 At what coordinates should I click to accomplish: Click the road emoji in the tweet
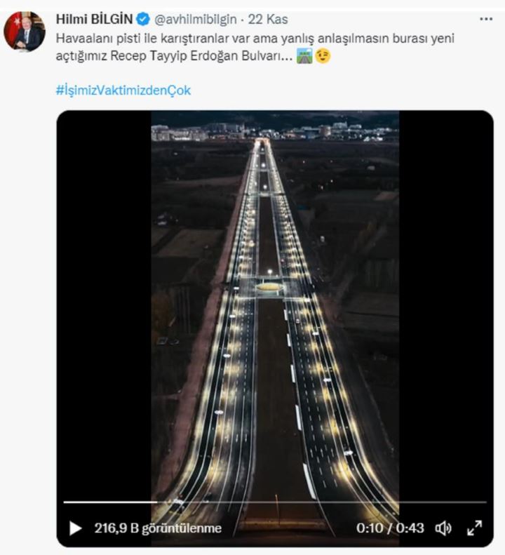tap(304, 55)
